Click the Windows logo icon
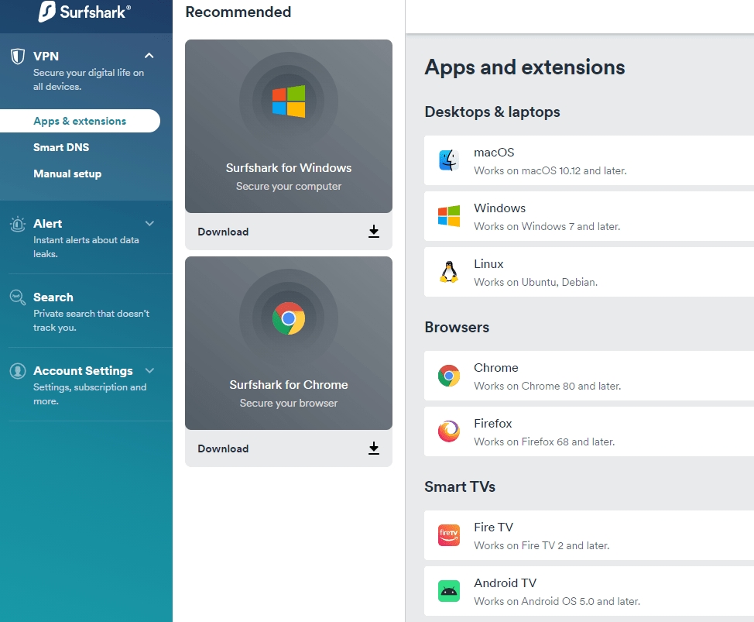Screen dimensions: 754x622 pos(448,216)
